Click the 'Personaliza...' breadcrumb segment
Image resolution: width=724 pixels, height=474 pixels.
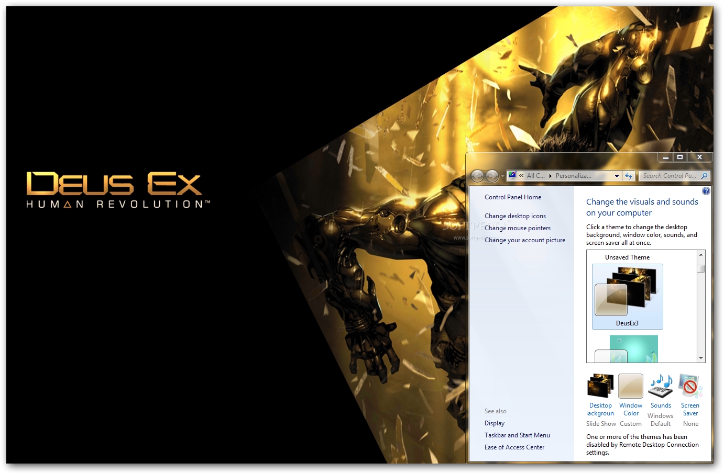tap(573, 176)
